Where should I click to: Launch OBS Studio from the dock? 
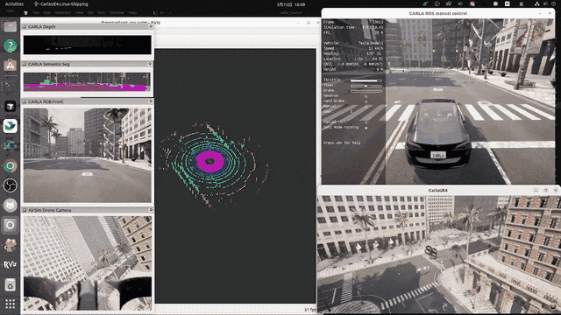10,185
